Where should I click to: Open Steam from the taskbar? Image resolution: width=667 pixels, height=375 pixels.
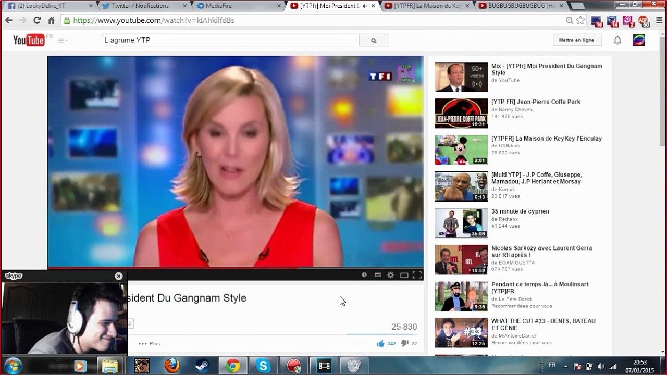[x=202, y=366]
